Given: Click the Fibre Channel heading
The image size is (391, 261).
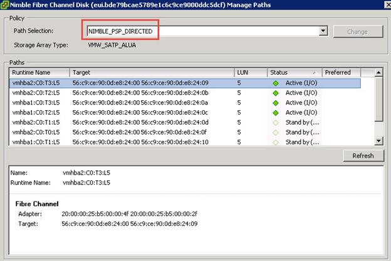Looking at the screenshot, I should tap(37, 203).
